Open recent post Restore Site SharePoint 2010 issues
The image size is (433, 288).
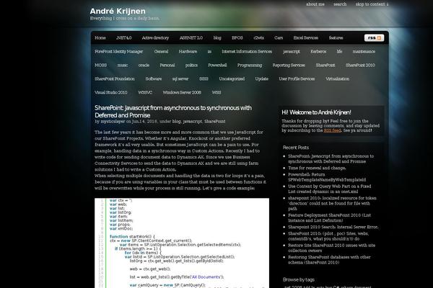(x=332, y=248)
